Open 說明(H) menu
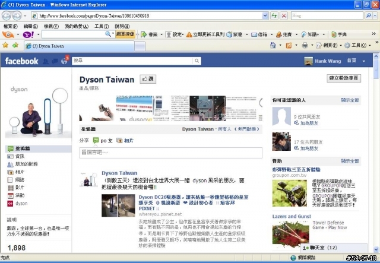380x263 pixels. point(122,26)
